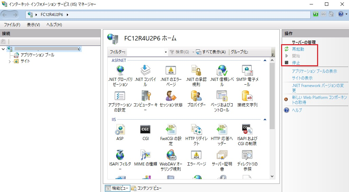Select アプリケーション プール in tree

click(x=37, y=55)
